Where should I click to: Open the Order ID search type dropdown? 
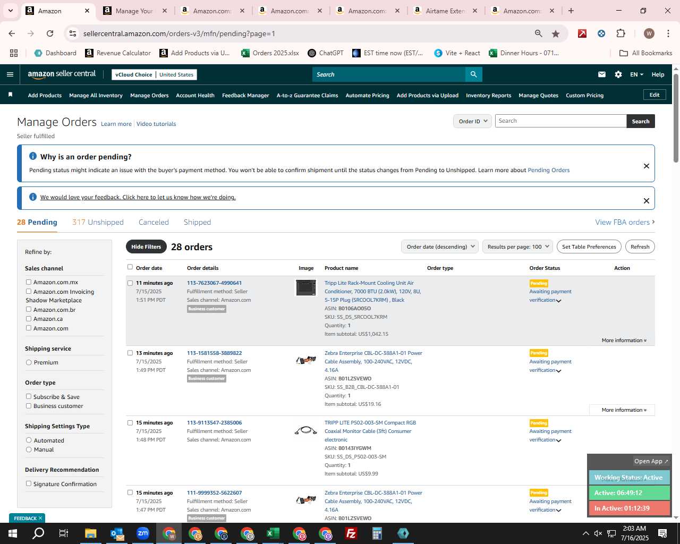coord(473,121)
